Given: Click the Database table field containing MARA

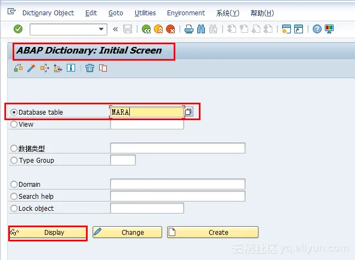Looking at the screenshot, I should point(147,112).
